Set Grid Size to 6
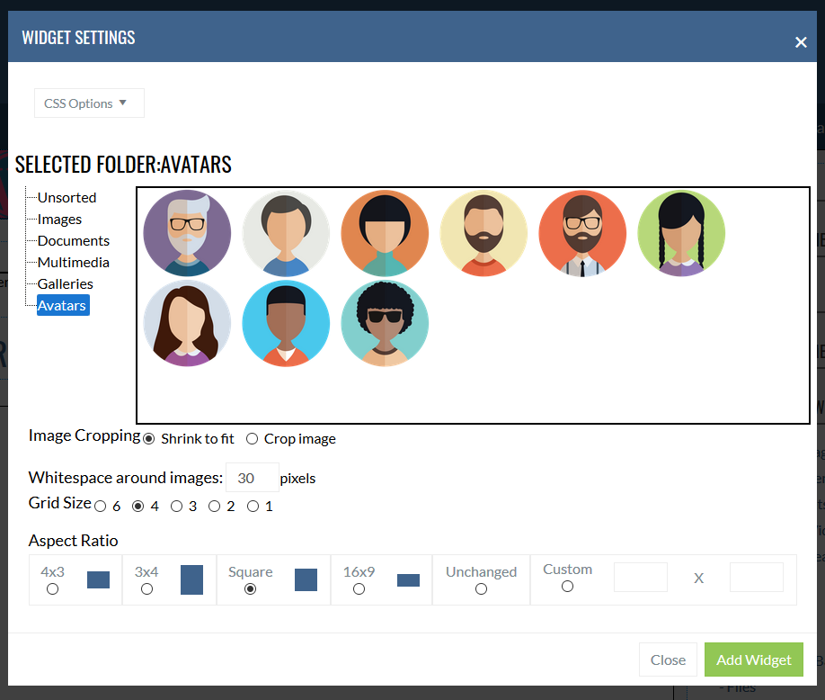Screen dimensions: 825x700 100,507
